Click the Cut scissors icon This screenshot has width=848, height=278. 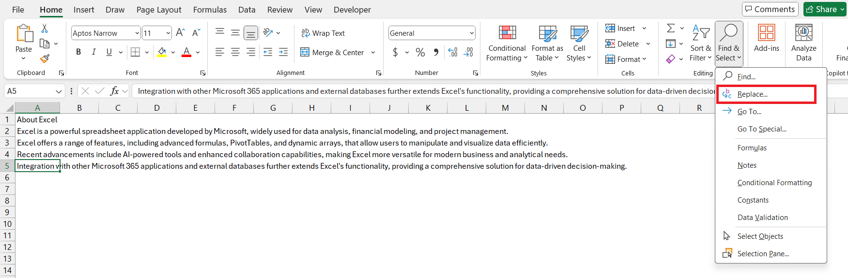45,29
